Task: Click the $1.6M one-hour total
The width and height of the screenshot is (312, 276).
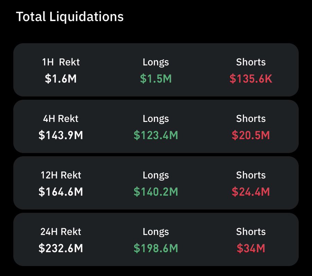Action: tap(61, 79)
